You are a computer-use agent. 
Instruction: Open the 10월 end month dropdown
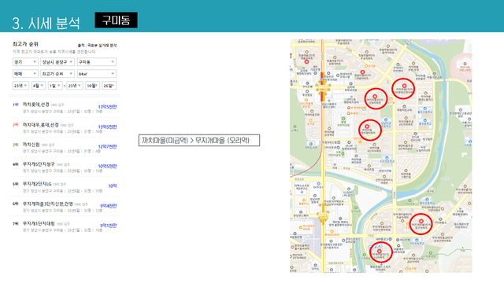(x=92, y=86)
